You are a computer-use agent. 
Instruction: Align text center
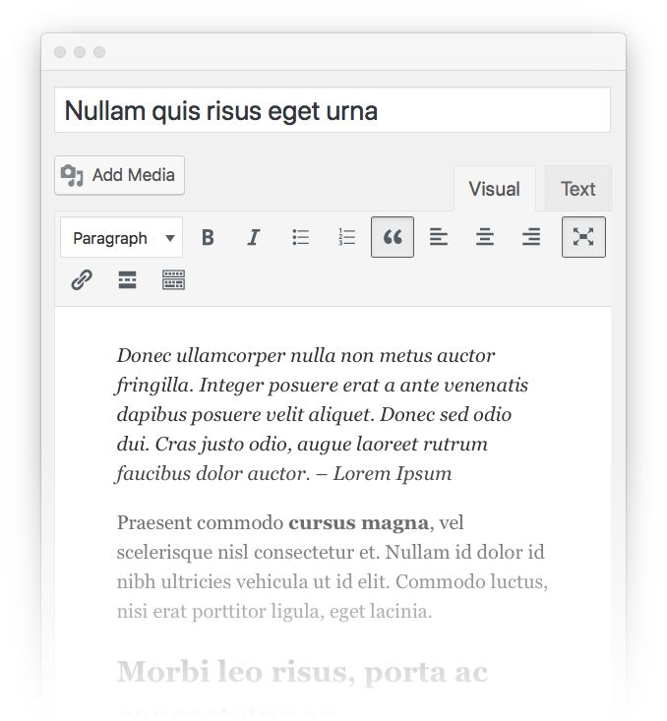coord(485,237)
